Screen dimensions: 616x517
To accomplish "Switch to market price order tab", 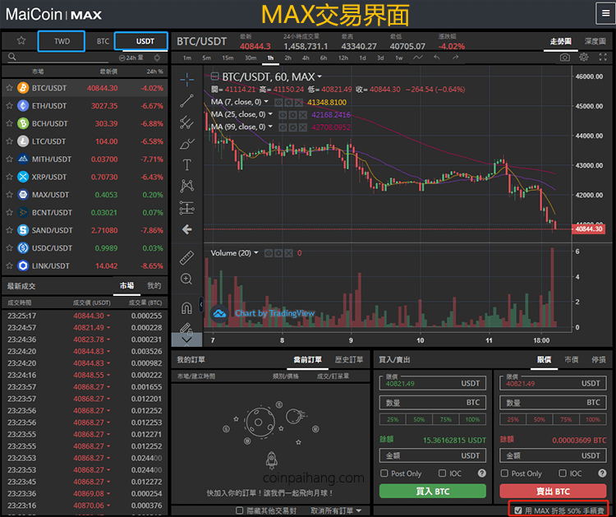I will [571, 359].
